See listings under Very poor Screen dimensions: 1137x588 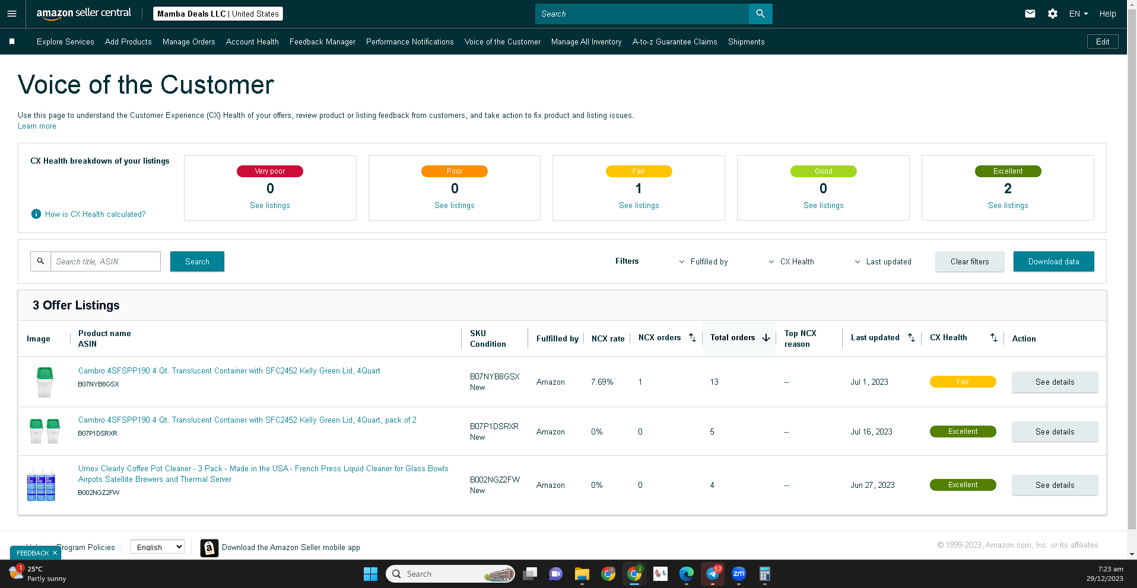point(270,205)
